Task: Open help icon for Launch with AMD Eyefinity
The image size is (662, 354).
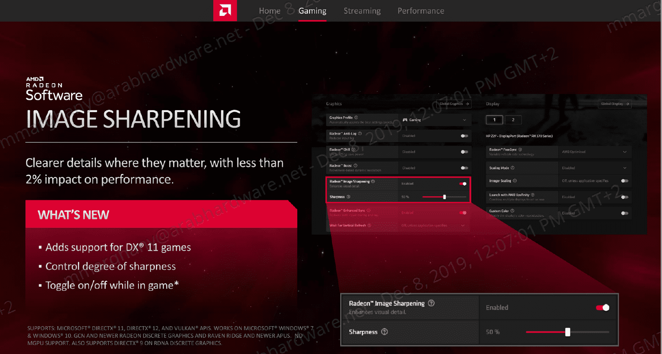Action: [x=533, y=195]
